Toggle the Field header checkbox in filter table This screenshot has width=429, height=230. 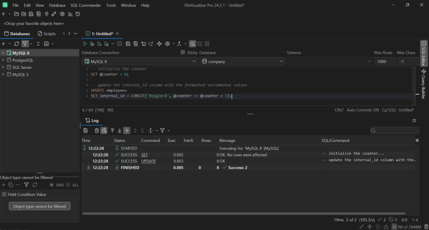4,195
